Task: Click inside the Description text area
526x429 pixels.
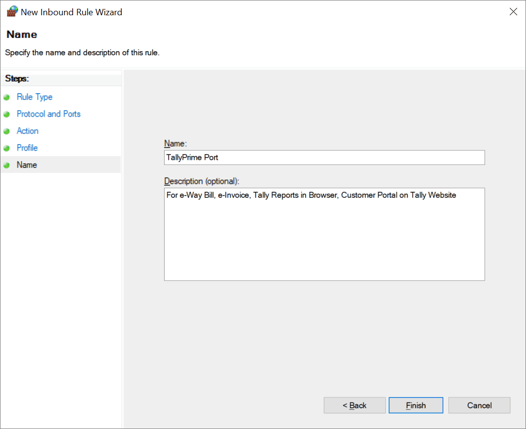Action: coord(324,234)
